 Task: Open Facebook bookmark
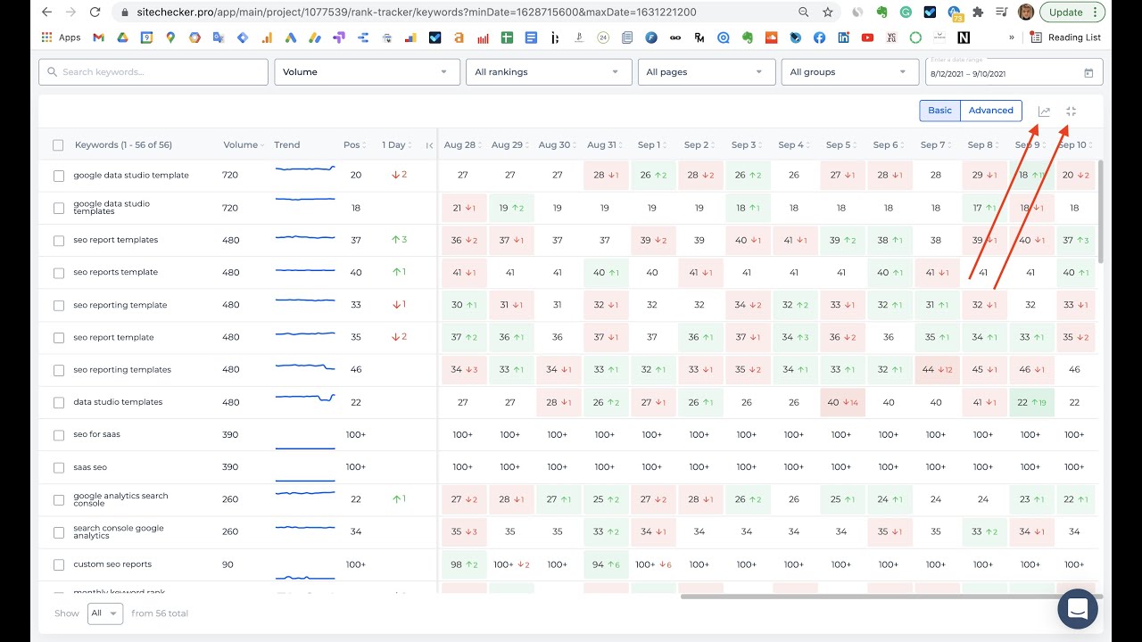pos(819,37)
